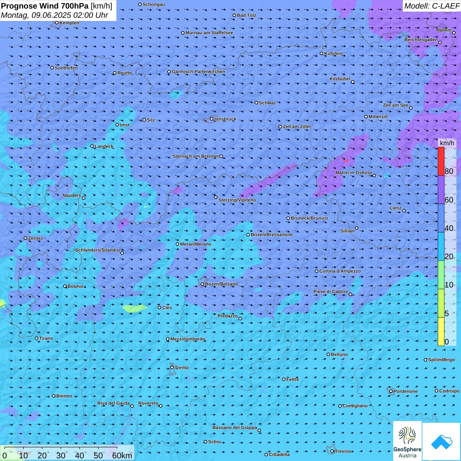
Task: Select the yellow 0–5 km/h legend swatch
Action: (x=441, y=332)
